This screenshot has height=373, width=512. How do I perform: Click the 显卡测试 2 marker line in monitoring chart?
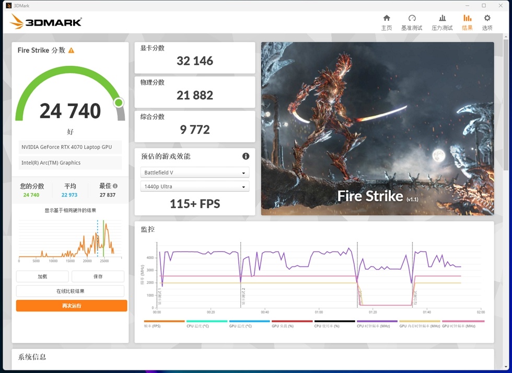point(241,274)
